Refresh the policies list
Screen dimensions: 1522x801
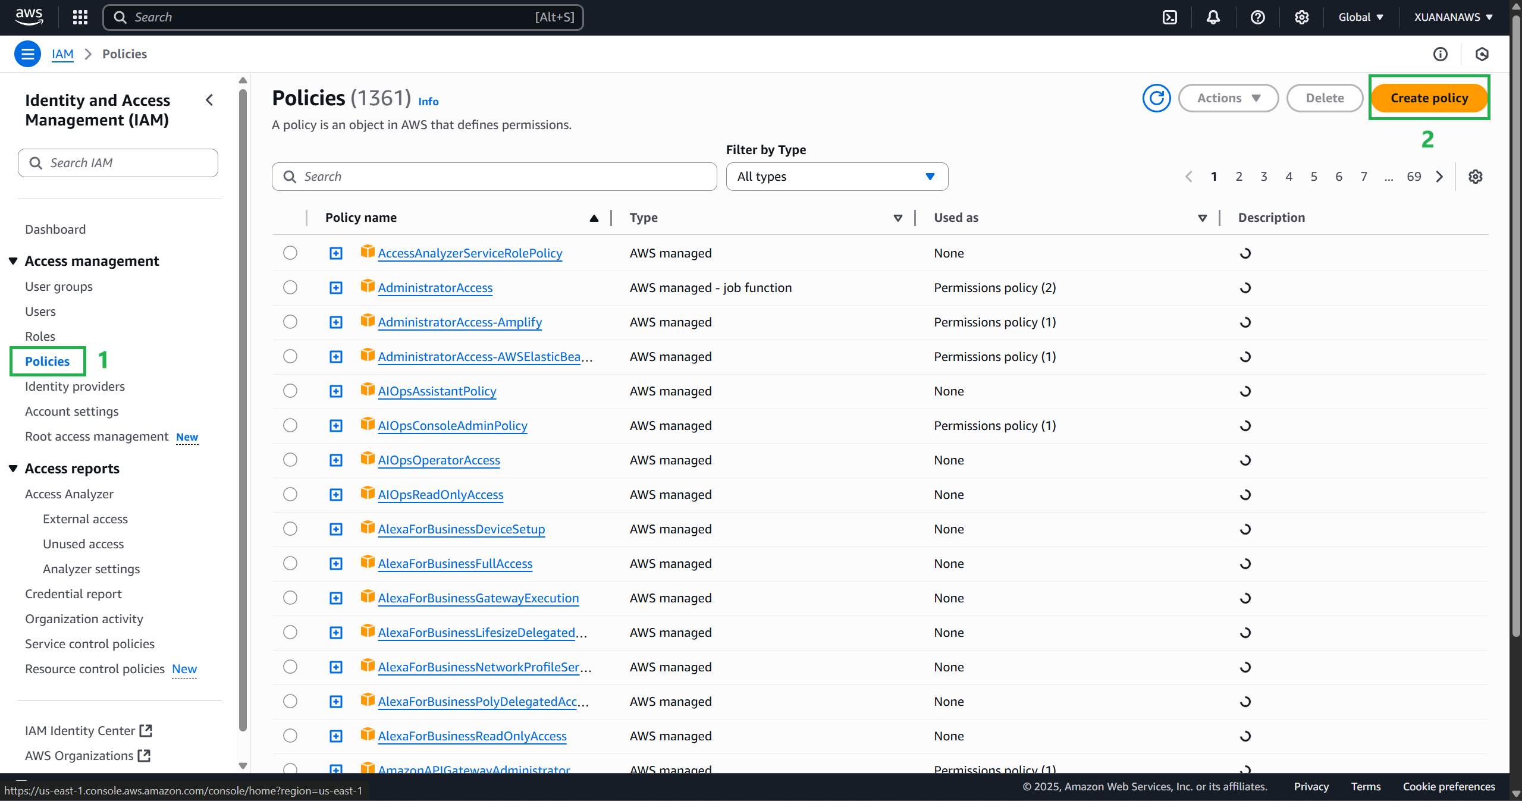1156,98
